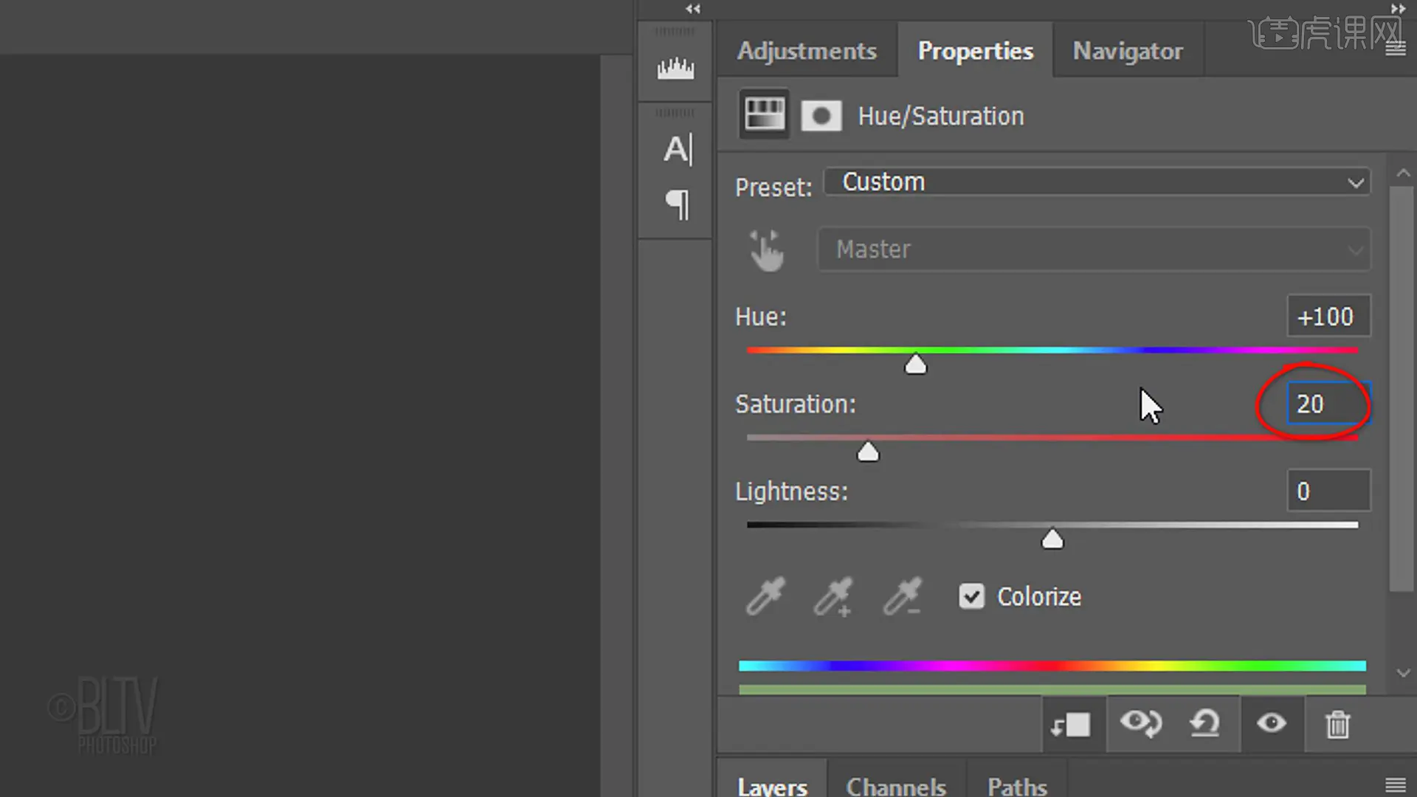This screenshot has width=1417, height=797.
Task: Click the Hue slider handle
Action: [x=916, y=365]
